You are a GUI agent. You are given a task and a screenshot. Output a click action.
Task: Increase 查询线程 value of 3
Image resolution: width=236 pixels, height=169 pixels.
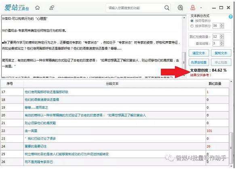pos(222,42)
